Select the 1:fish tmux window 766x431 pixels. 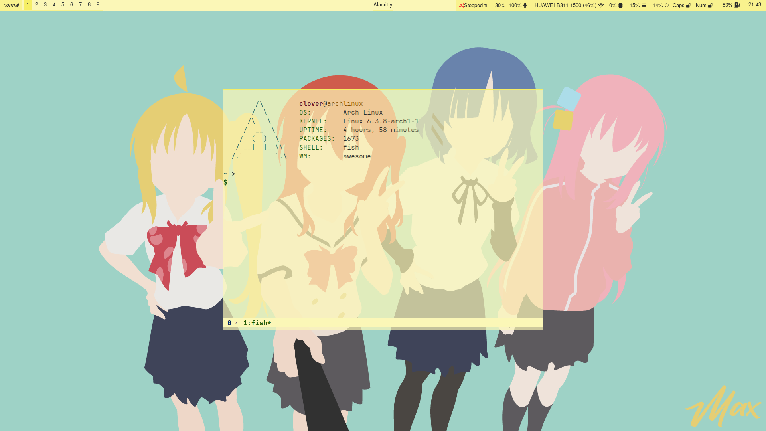coord(257,323)
